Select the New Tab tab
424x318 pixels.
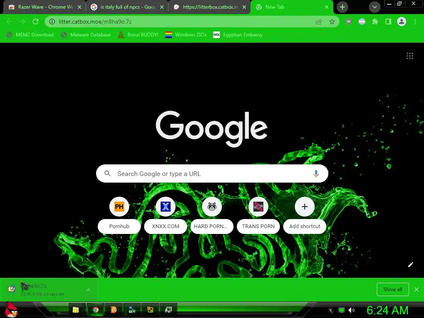point(292,7)
